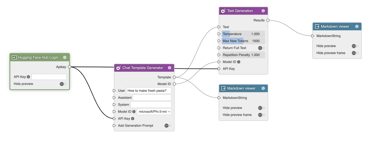This screenshot has height=148, width=370.
Task: Click info icon on Hugging Face Hub Login node
Action: [65, 57]
